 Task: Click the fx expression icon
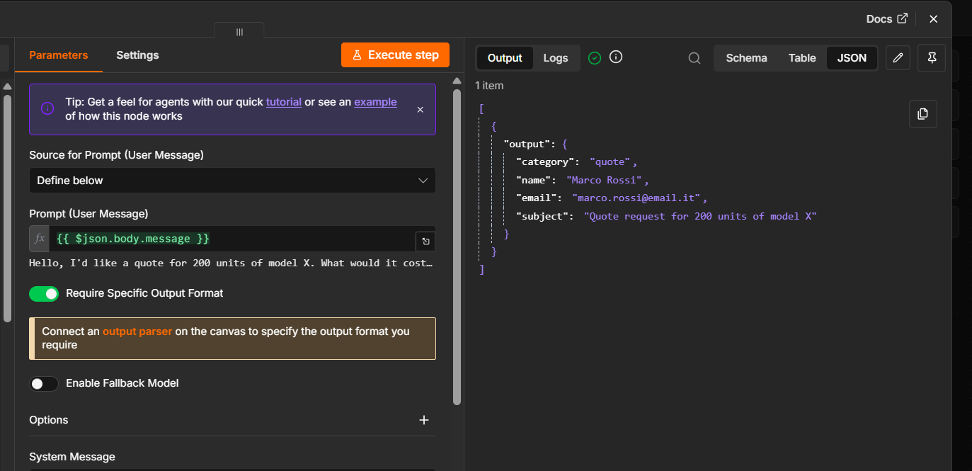pos(40,239)
